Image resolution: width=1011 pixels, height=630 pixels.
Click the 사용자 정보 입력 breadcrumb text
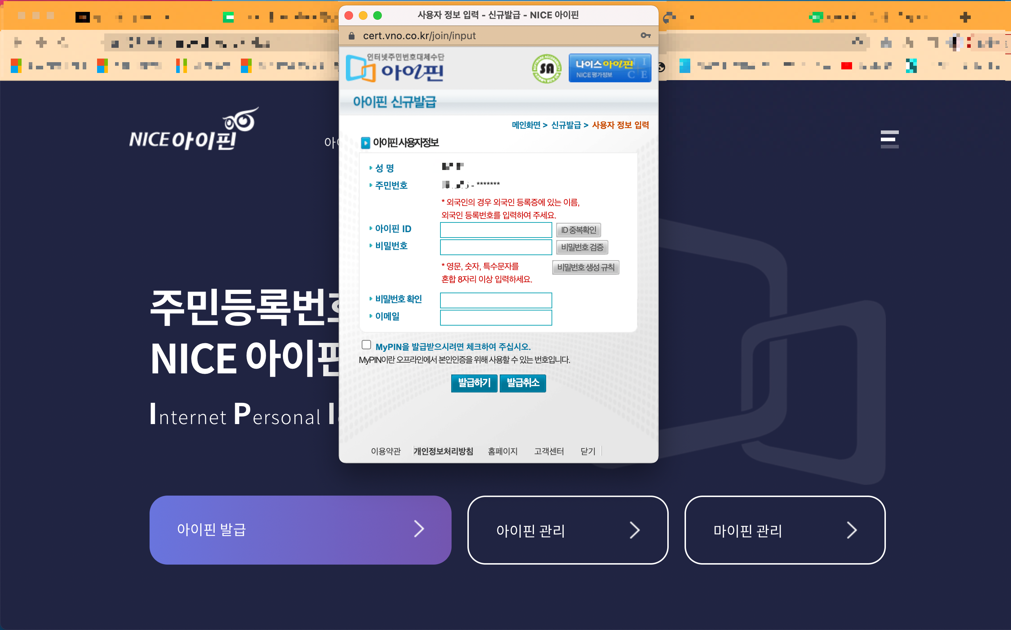tap(621, 125)
